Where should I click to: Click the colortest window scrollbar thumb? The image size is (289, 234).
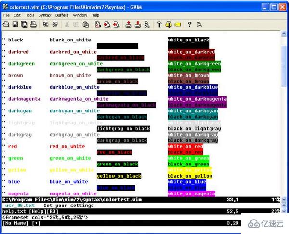pyautogui.click(x=284, y=66)
